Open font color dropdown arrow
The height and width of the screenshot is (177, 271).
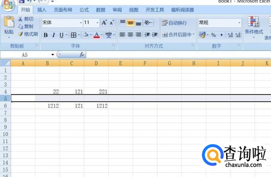pos(102,35)
